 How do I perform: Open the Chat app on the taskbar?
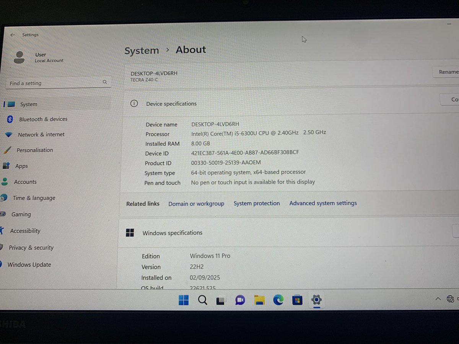pos(240,300)
